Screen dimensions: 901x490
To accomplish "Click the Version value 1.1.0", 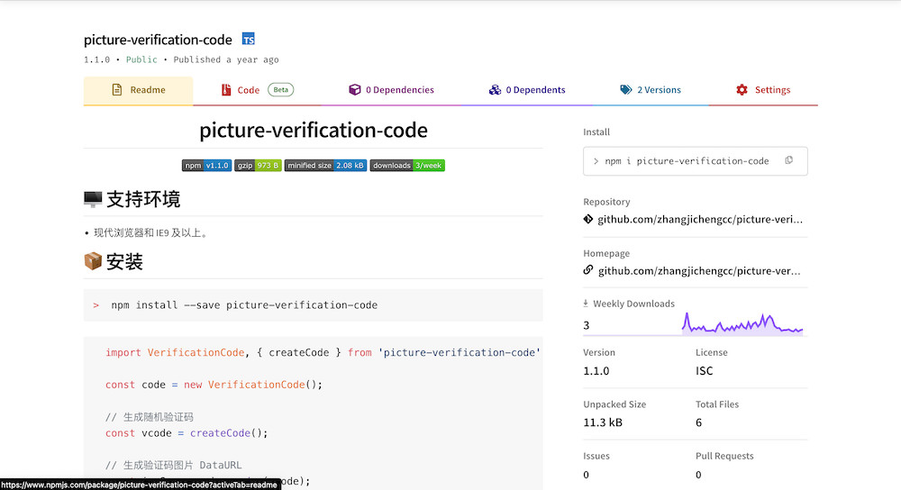I will pyautogui.click(x=596, y=371).
